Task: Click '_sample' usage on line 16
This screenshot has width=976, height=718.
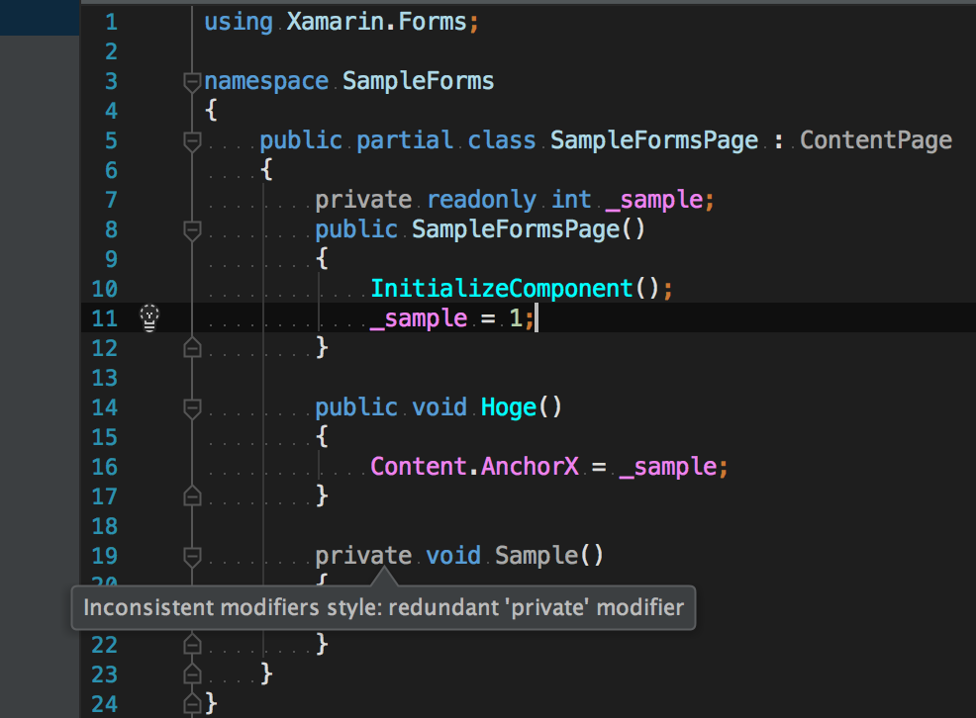Action: pos(668,467)
